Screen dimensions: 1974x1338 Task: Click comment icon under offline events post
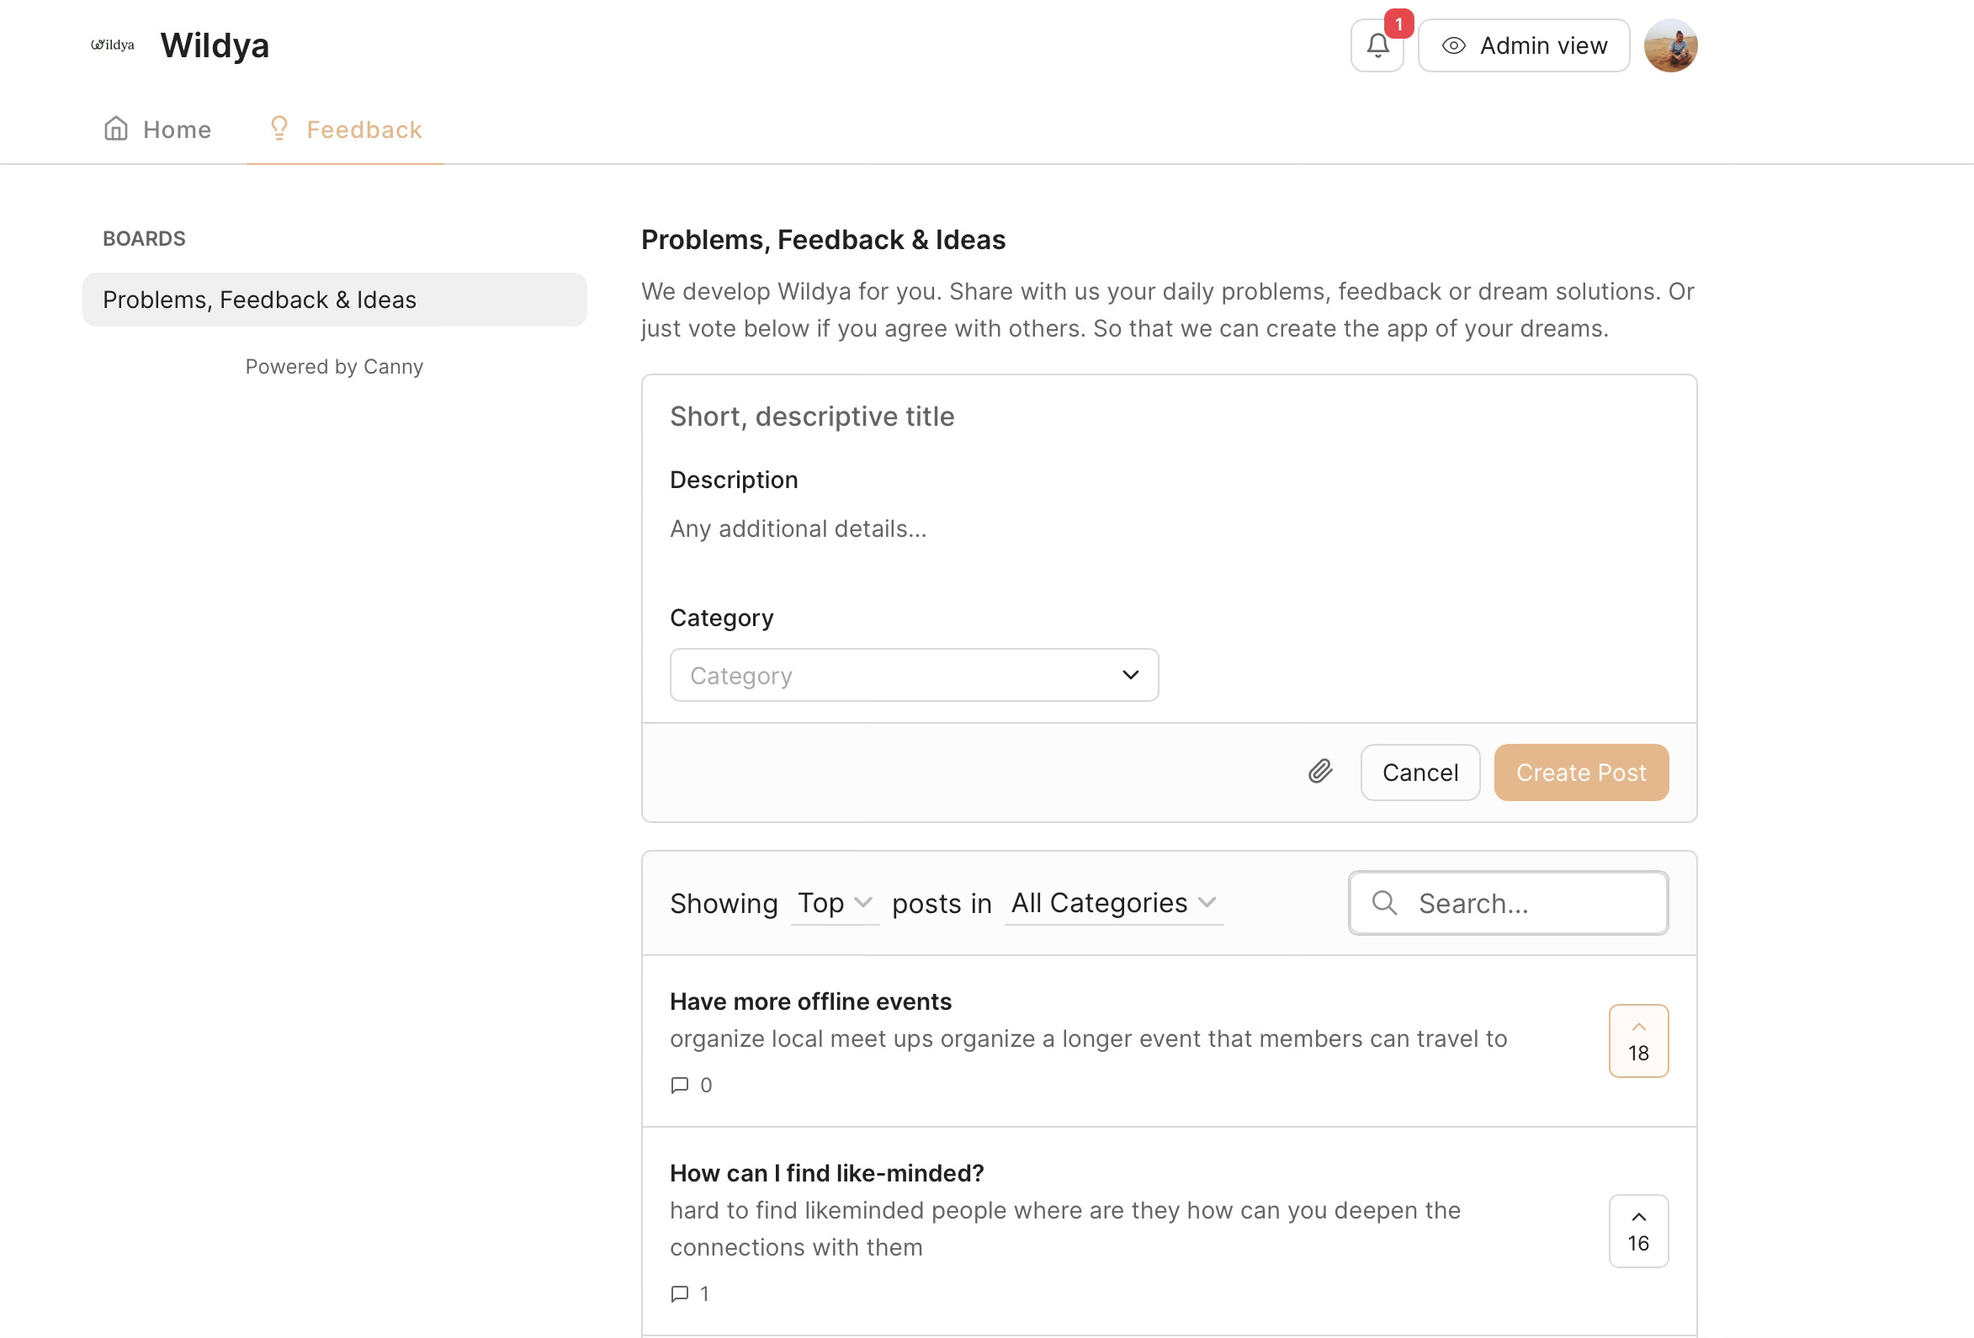[x=680, y=1085]
